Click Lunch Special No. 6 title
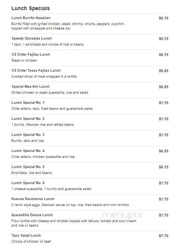Viewport: 189px width, 246px height. [x=28, y=183]
